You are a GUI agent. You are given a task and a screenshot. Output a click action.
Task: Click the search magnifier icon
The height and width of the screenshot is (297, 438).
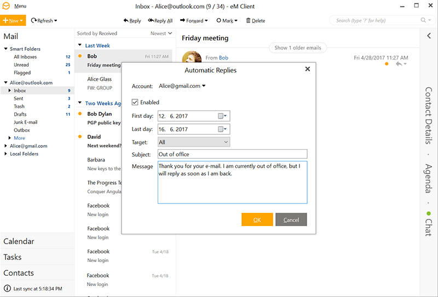pyautogui.click(x=423, y=20)
